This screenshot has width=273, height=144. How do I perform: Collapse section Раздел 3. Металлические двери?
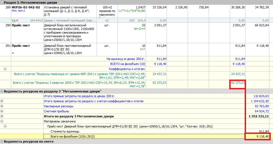coord(2,3)
